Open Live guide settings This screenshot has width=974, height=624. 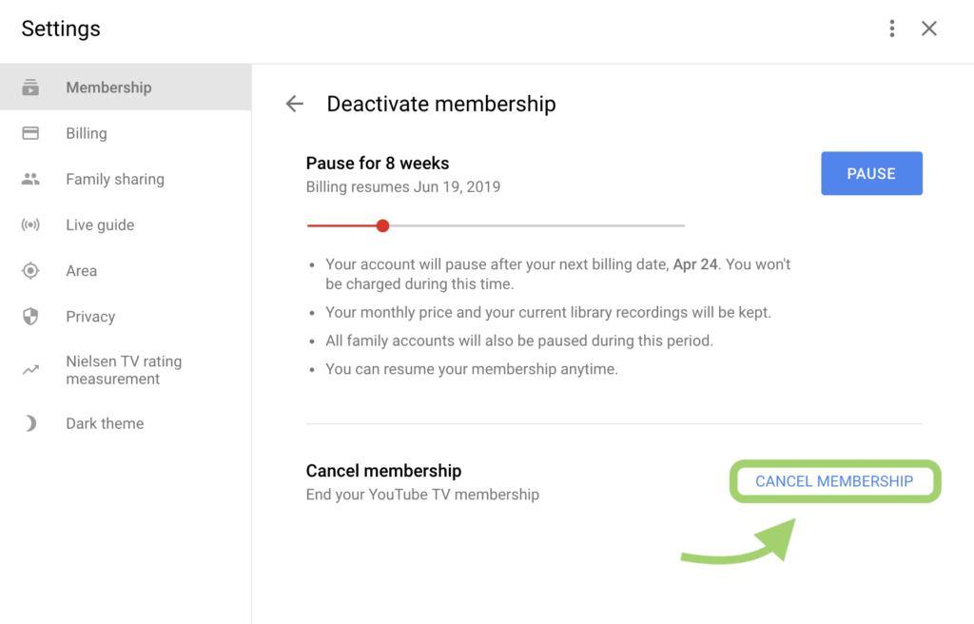[x=126, y=224]
